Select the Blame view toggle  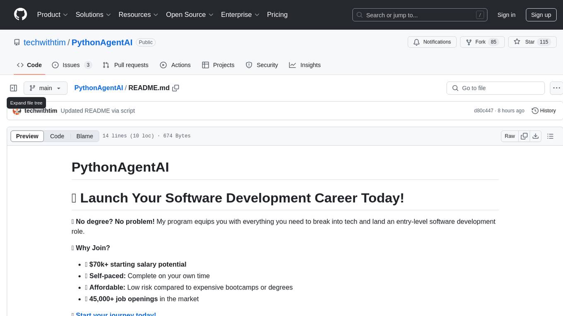(85, 136)
